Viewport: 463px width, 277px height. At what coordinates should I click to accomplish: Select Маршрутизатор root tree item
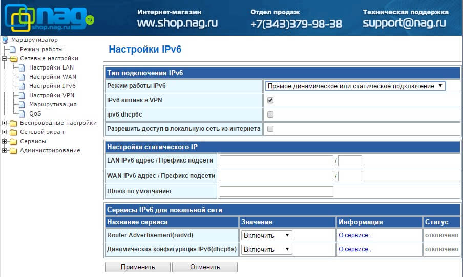(x=34, y=40)
